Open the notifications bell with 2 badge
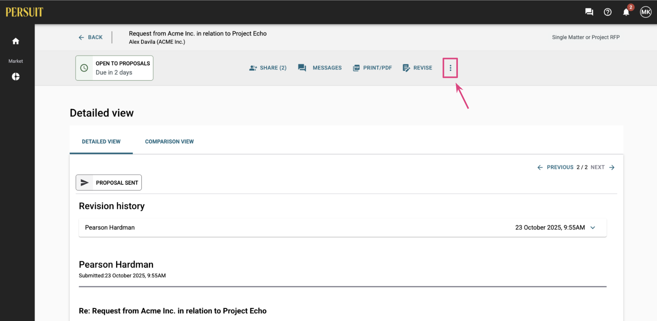The image size is (657, 321). click(x=627, y=12)
